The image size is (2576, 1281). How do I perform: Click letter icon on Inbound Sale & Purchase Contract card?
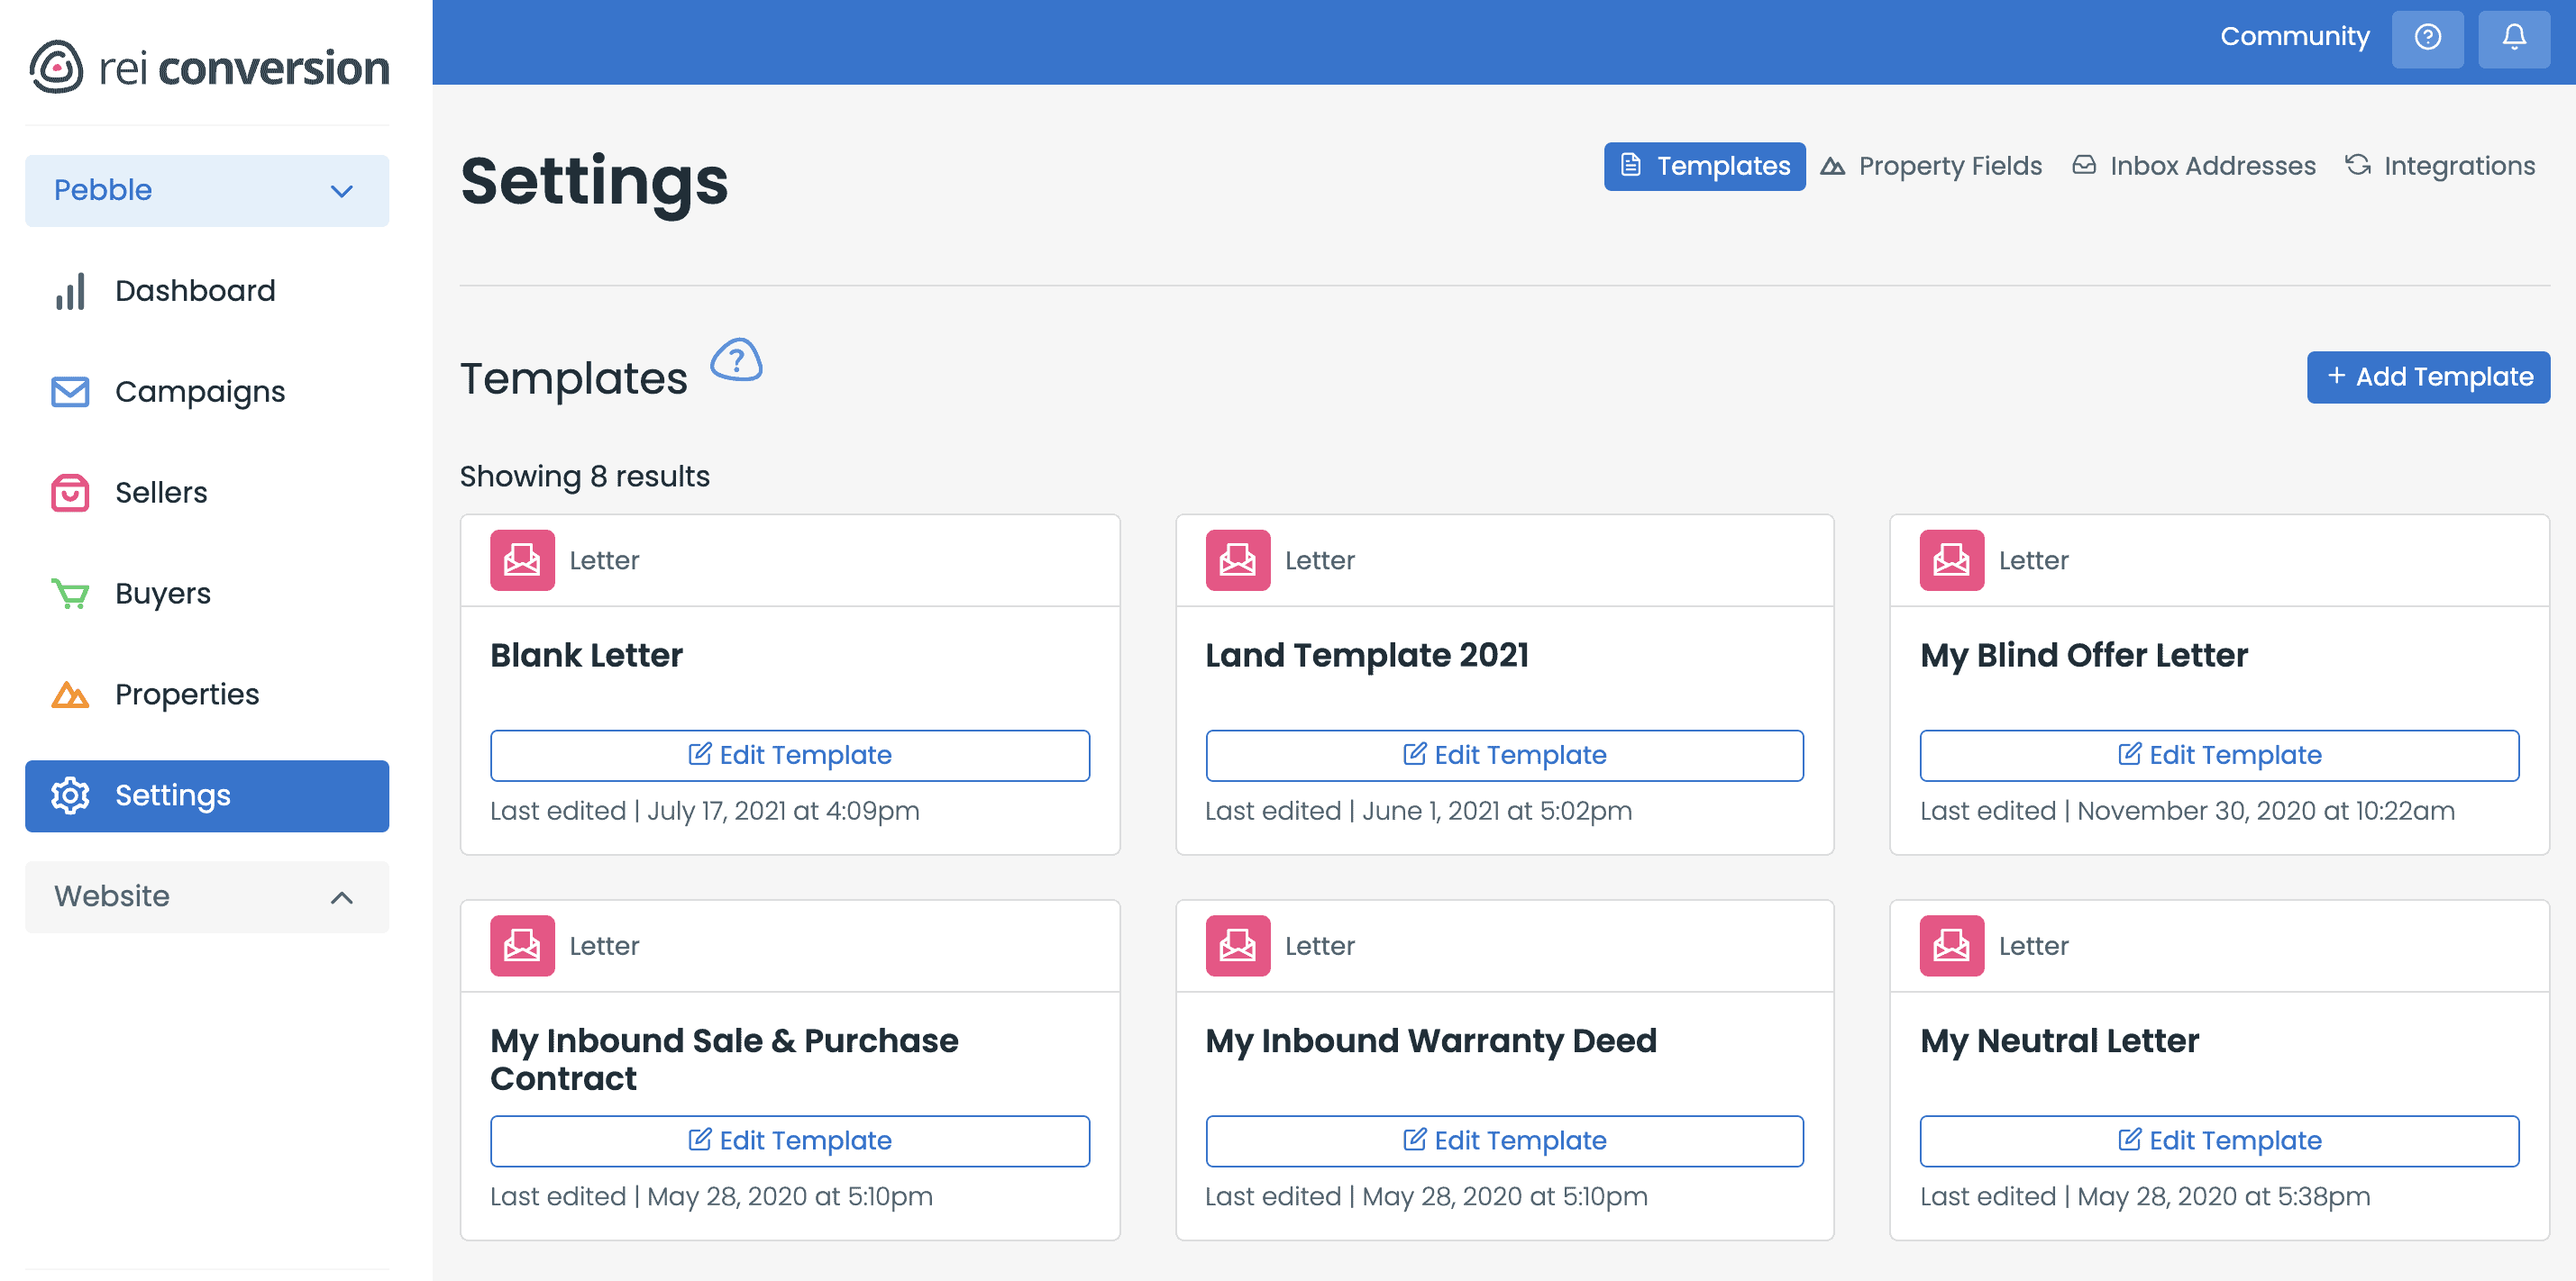(x=522, y=946)
